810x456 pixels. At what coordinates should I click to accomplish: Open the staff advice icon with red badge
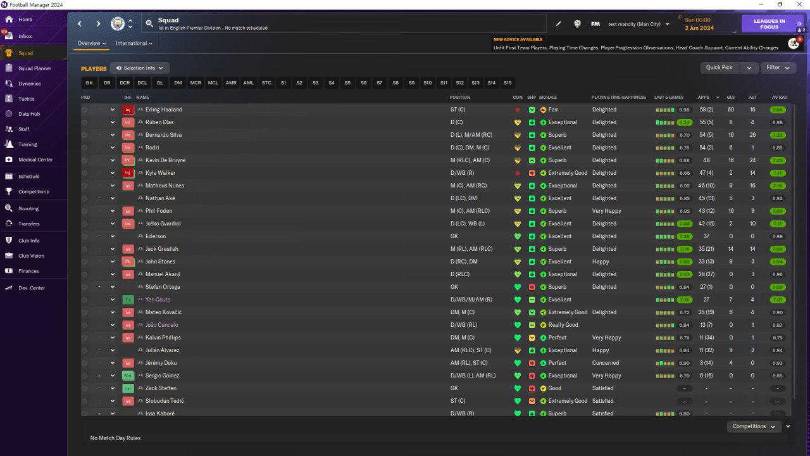click(794, 43)
